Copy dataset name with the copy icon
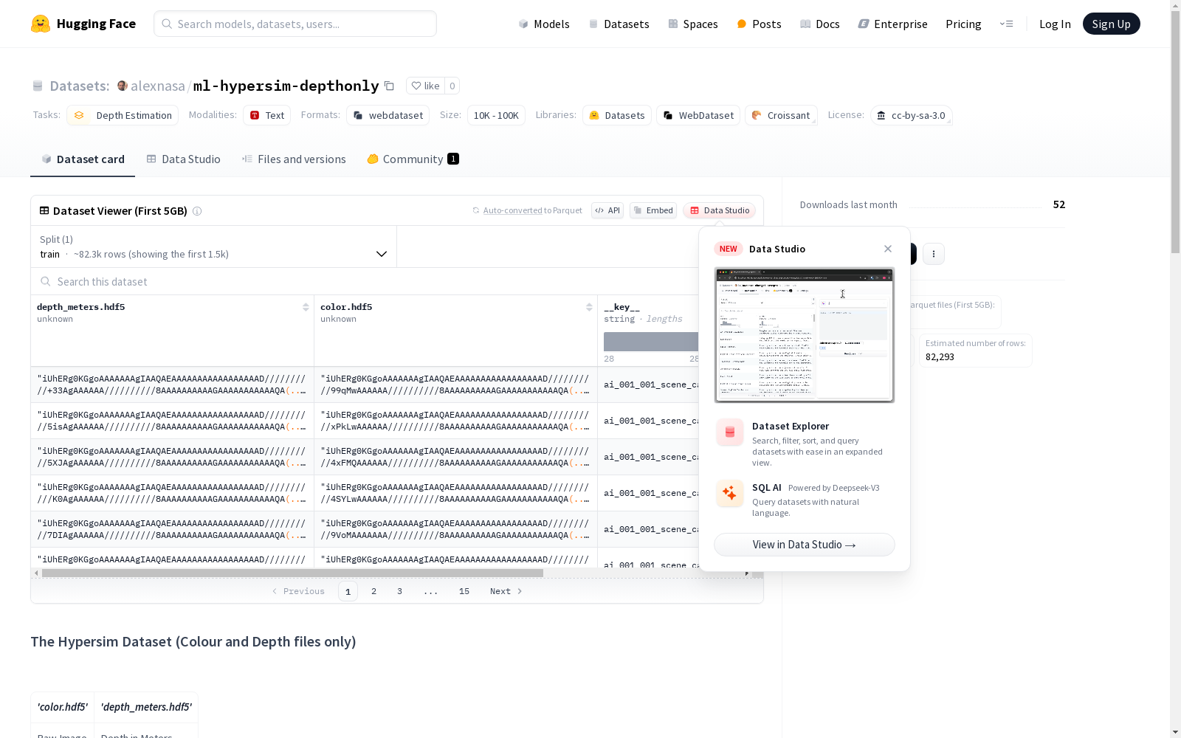This screenshot has height=738, width=1181. 389,86
